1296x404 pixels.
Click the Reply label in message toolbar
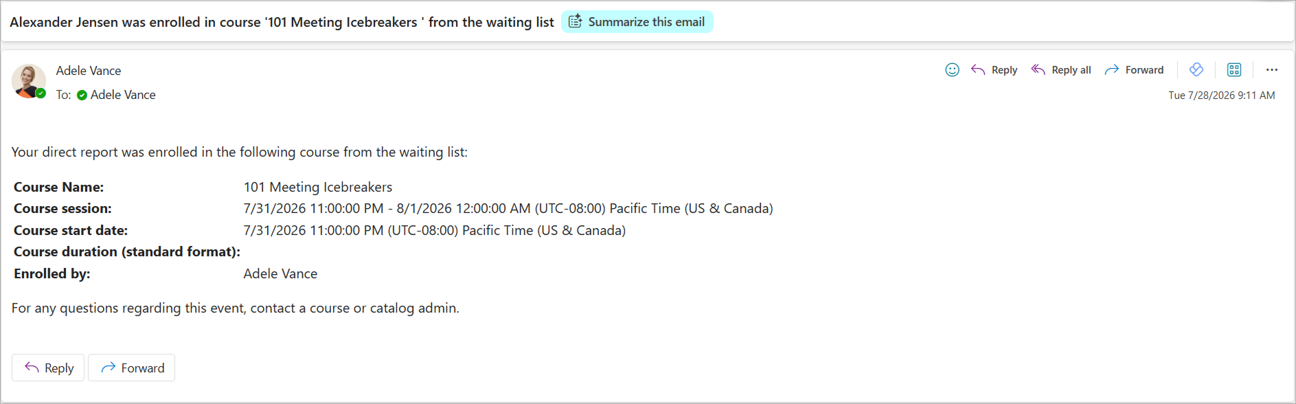coord(1005,69)
